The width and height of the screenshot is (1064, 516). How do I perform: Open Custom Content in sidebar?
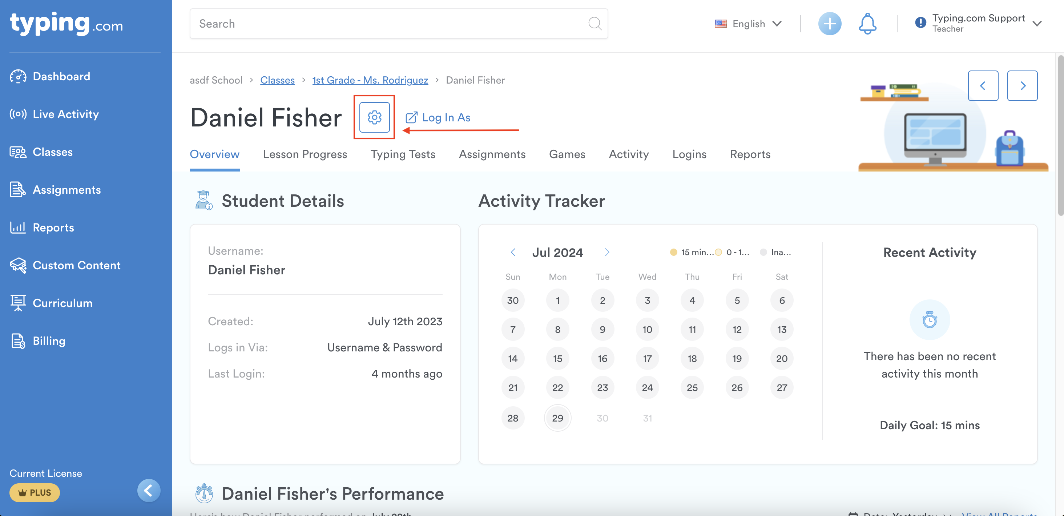(76, 265)
